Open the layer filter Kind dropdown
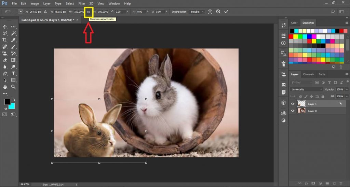The width and height of the screenshot is (350, 187). (x=301, y=83)
